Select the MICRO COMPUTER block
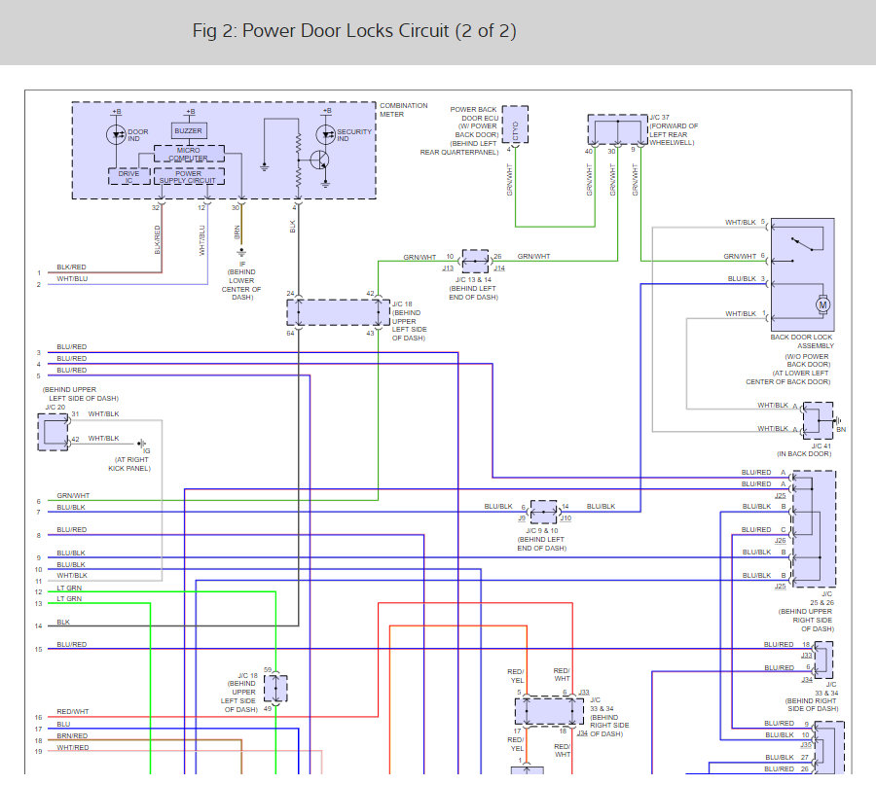 point(189,154)
